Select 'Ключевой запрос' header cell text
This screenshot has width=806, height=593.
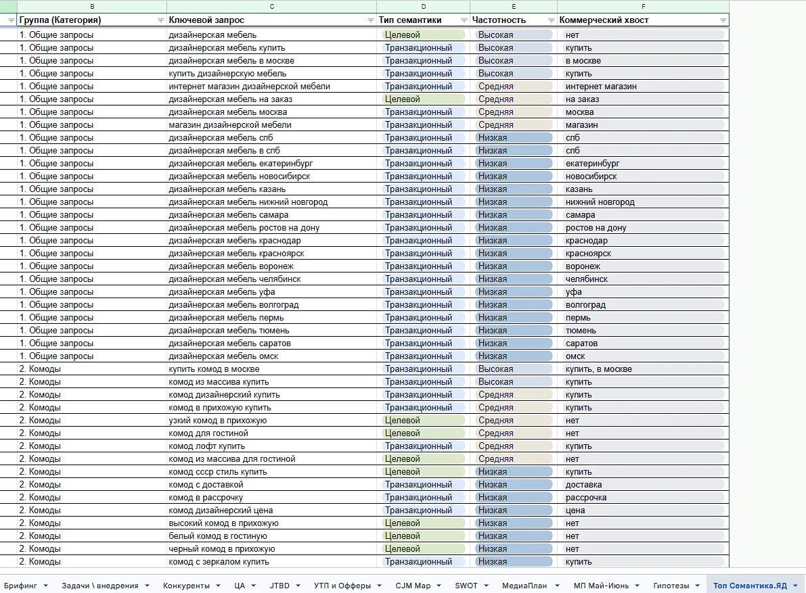tap(206, 20)
